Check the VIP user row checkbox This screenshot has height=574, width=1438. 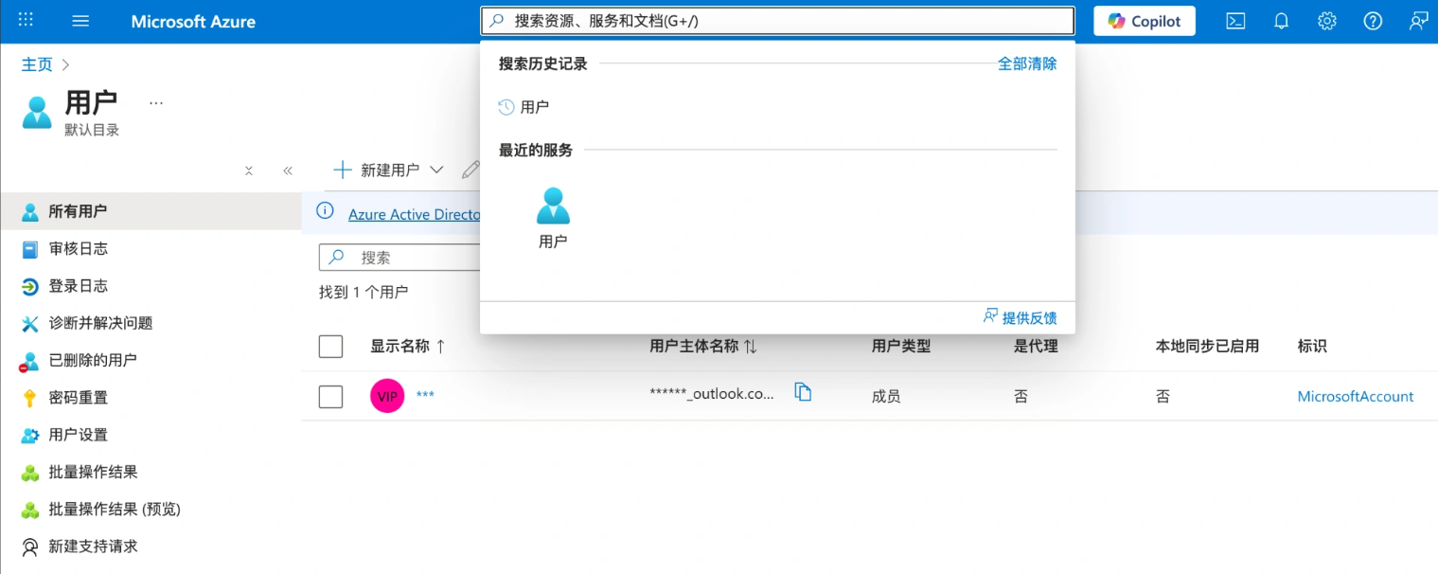pyautogui.click(x=330, y=397)
